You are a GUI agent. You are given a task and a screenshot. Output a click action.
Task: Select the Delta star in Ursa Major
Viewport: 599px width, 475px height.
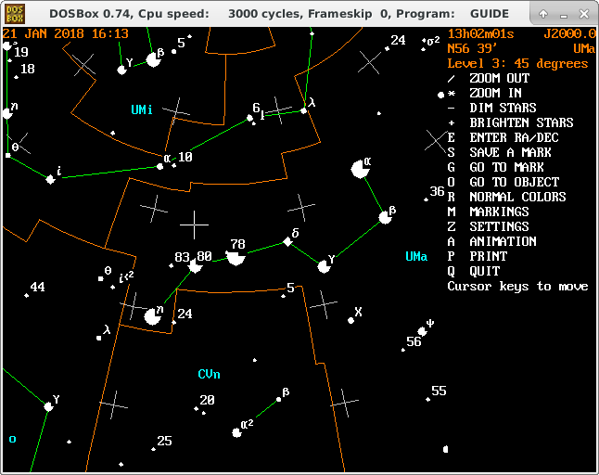(x=287, y=241)
